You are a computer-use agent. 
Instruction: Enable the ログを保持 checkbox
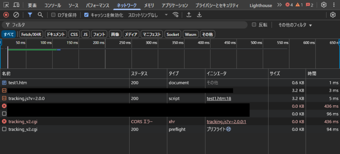coord(53,15)
